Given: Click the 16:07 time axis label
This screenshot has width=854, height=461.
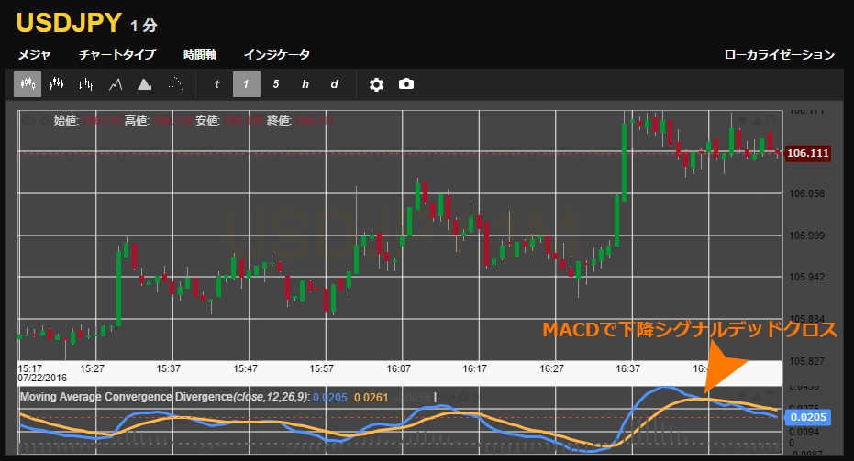Looking at the screenshot, I should tap(399, 368).
